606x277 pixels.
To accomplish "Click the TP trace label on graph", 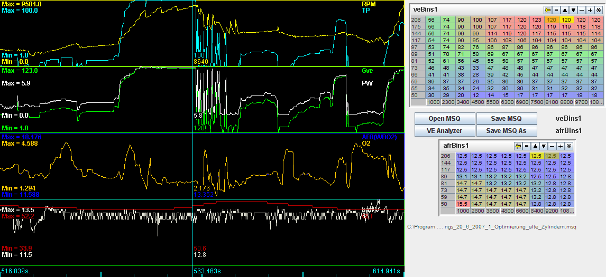I will pos(364,11).
